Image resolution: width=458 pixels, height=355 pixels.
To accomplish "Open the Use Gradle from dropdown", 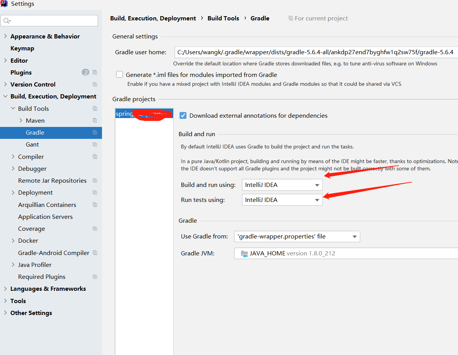I will click(x=297, y=237).
